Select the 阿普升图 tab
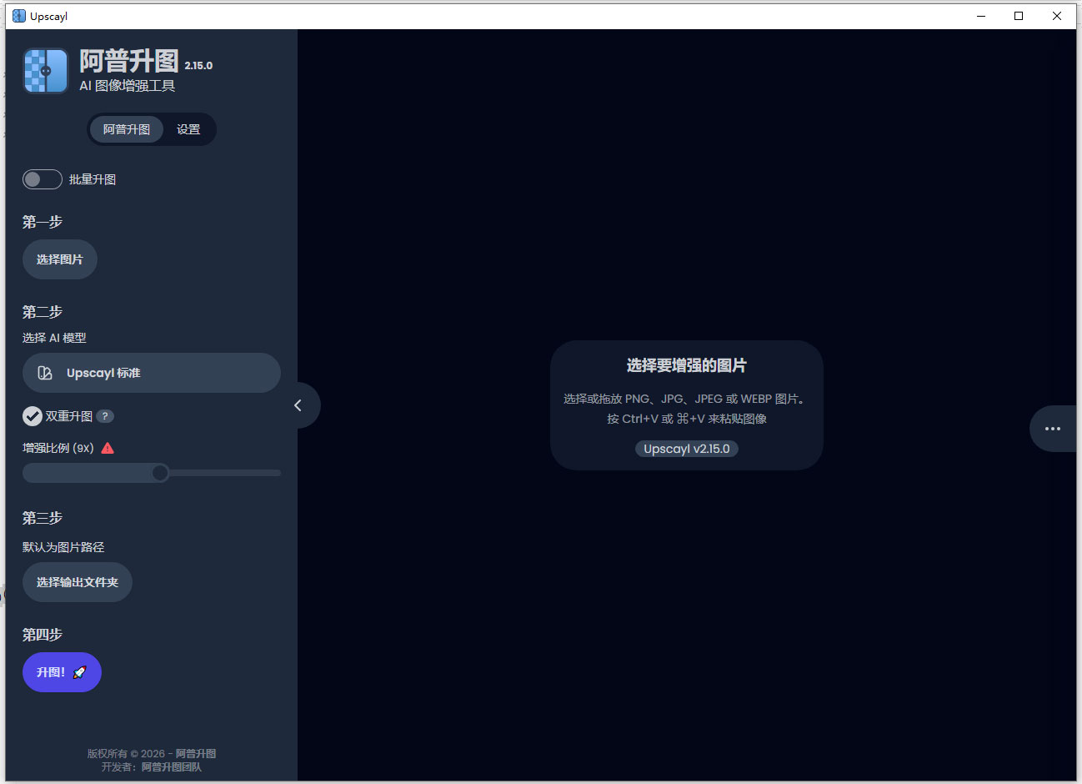 126,129
